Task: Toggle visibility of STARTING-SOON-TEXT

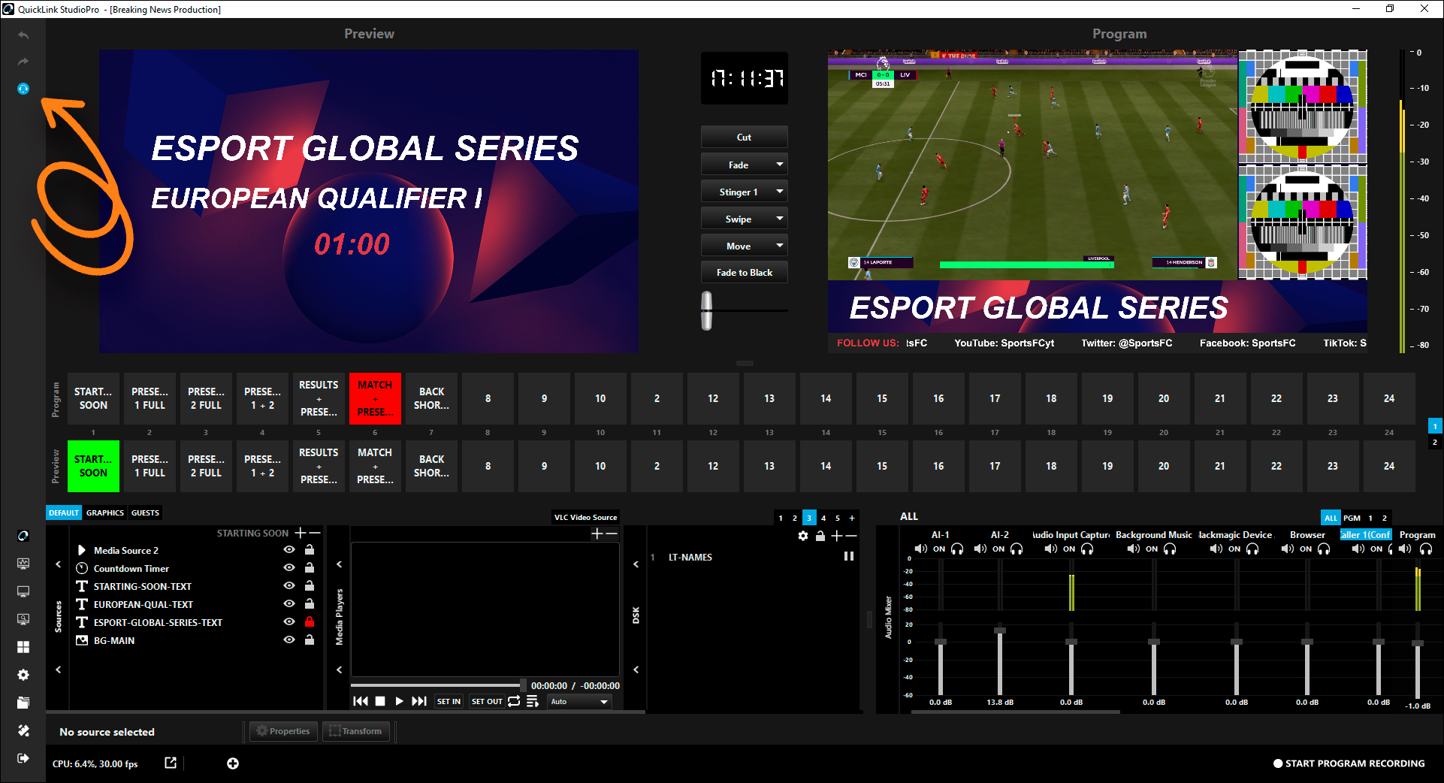Action: click(289, 586)
